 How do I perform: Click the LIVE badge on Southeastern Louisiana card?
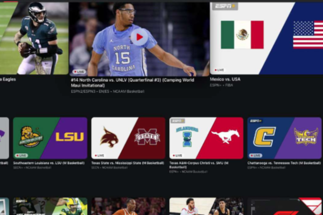[x=22, y=155]
